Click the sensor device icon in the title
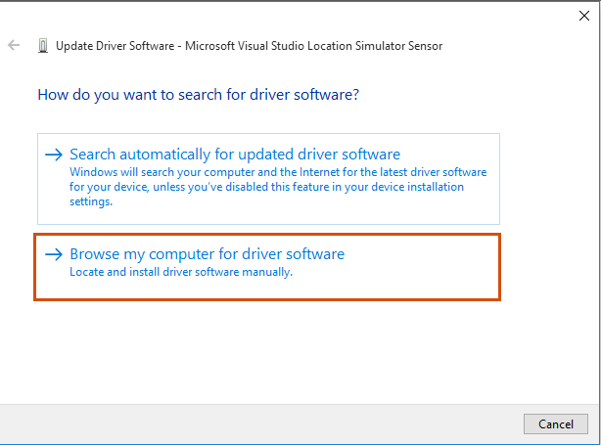The height and width of the screenshot is (445, 601). coord(43,46)
